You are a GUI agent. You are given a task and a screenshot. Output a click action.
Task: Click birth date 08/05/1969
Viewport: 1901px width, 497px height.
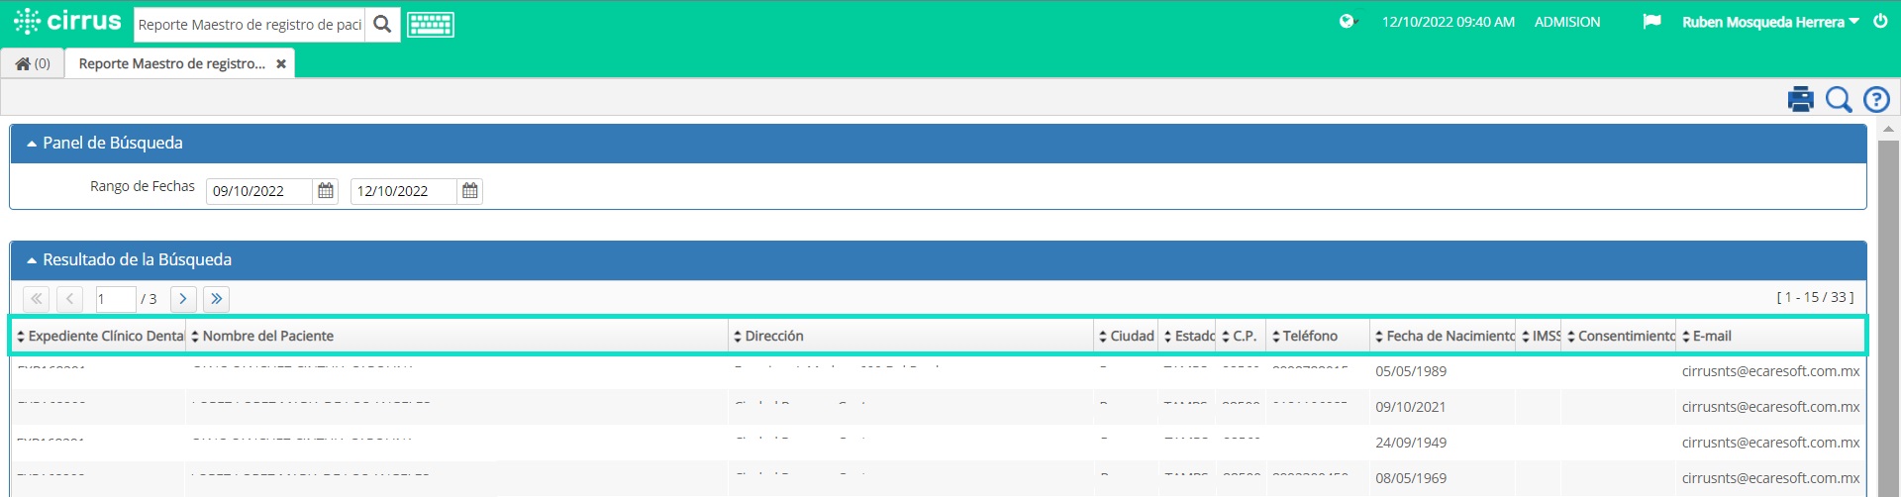pos(1411,479)
